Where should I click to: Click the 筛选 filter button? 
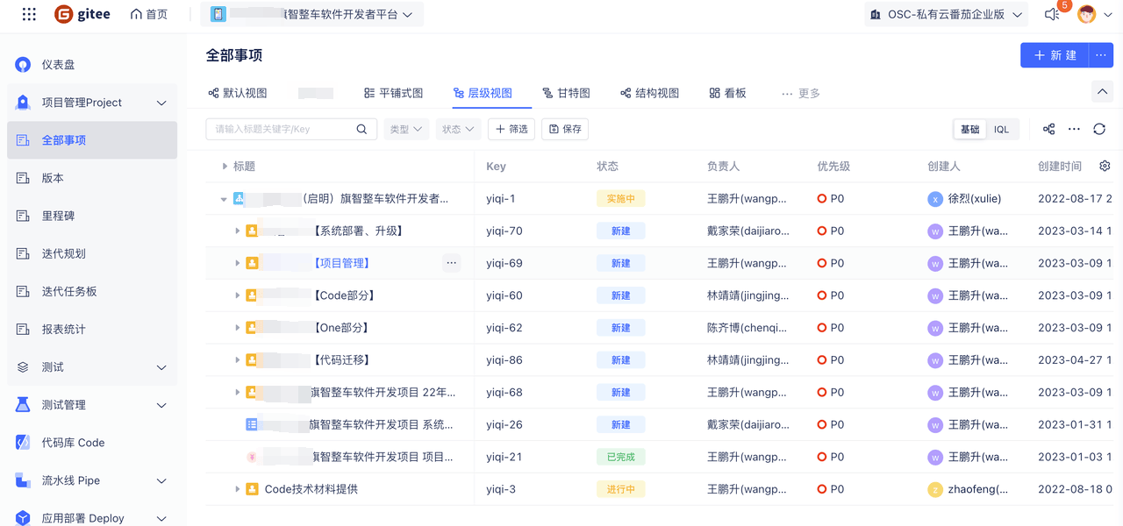(x=511, y=129)
